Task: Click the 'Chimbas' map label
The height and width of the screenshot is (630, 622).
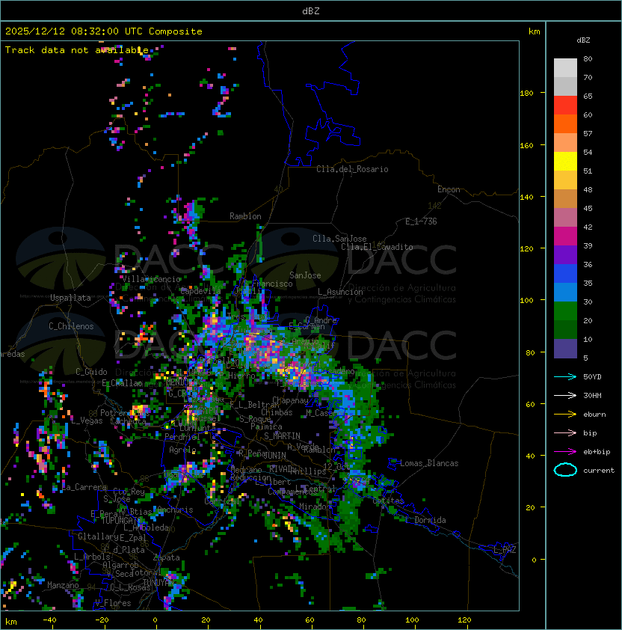Action: (277, 412)
